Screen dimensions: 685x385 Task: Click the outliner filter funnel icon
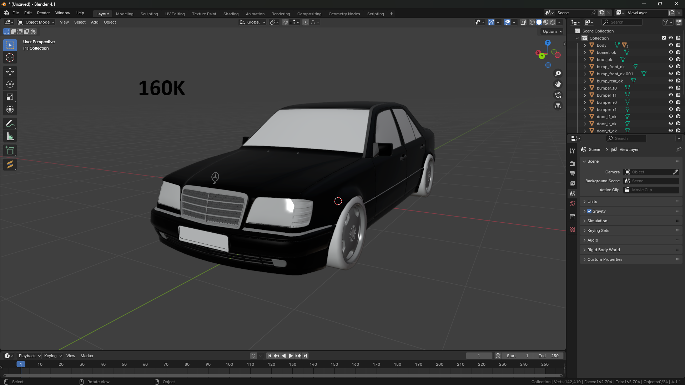point(665,22)
